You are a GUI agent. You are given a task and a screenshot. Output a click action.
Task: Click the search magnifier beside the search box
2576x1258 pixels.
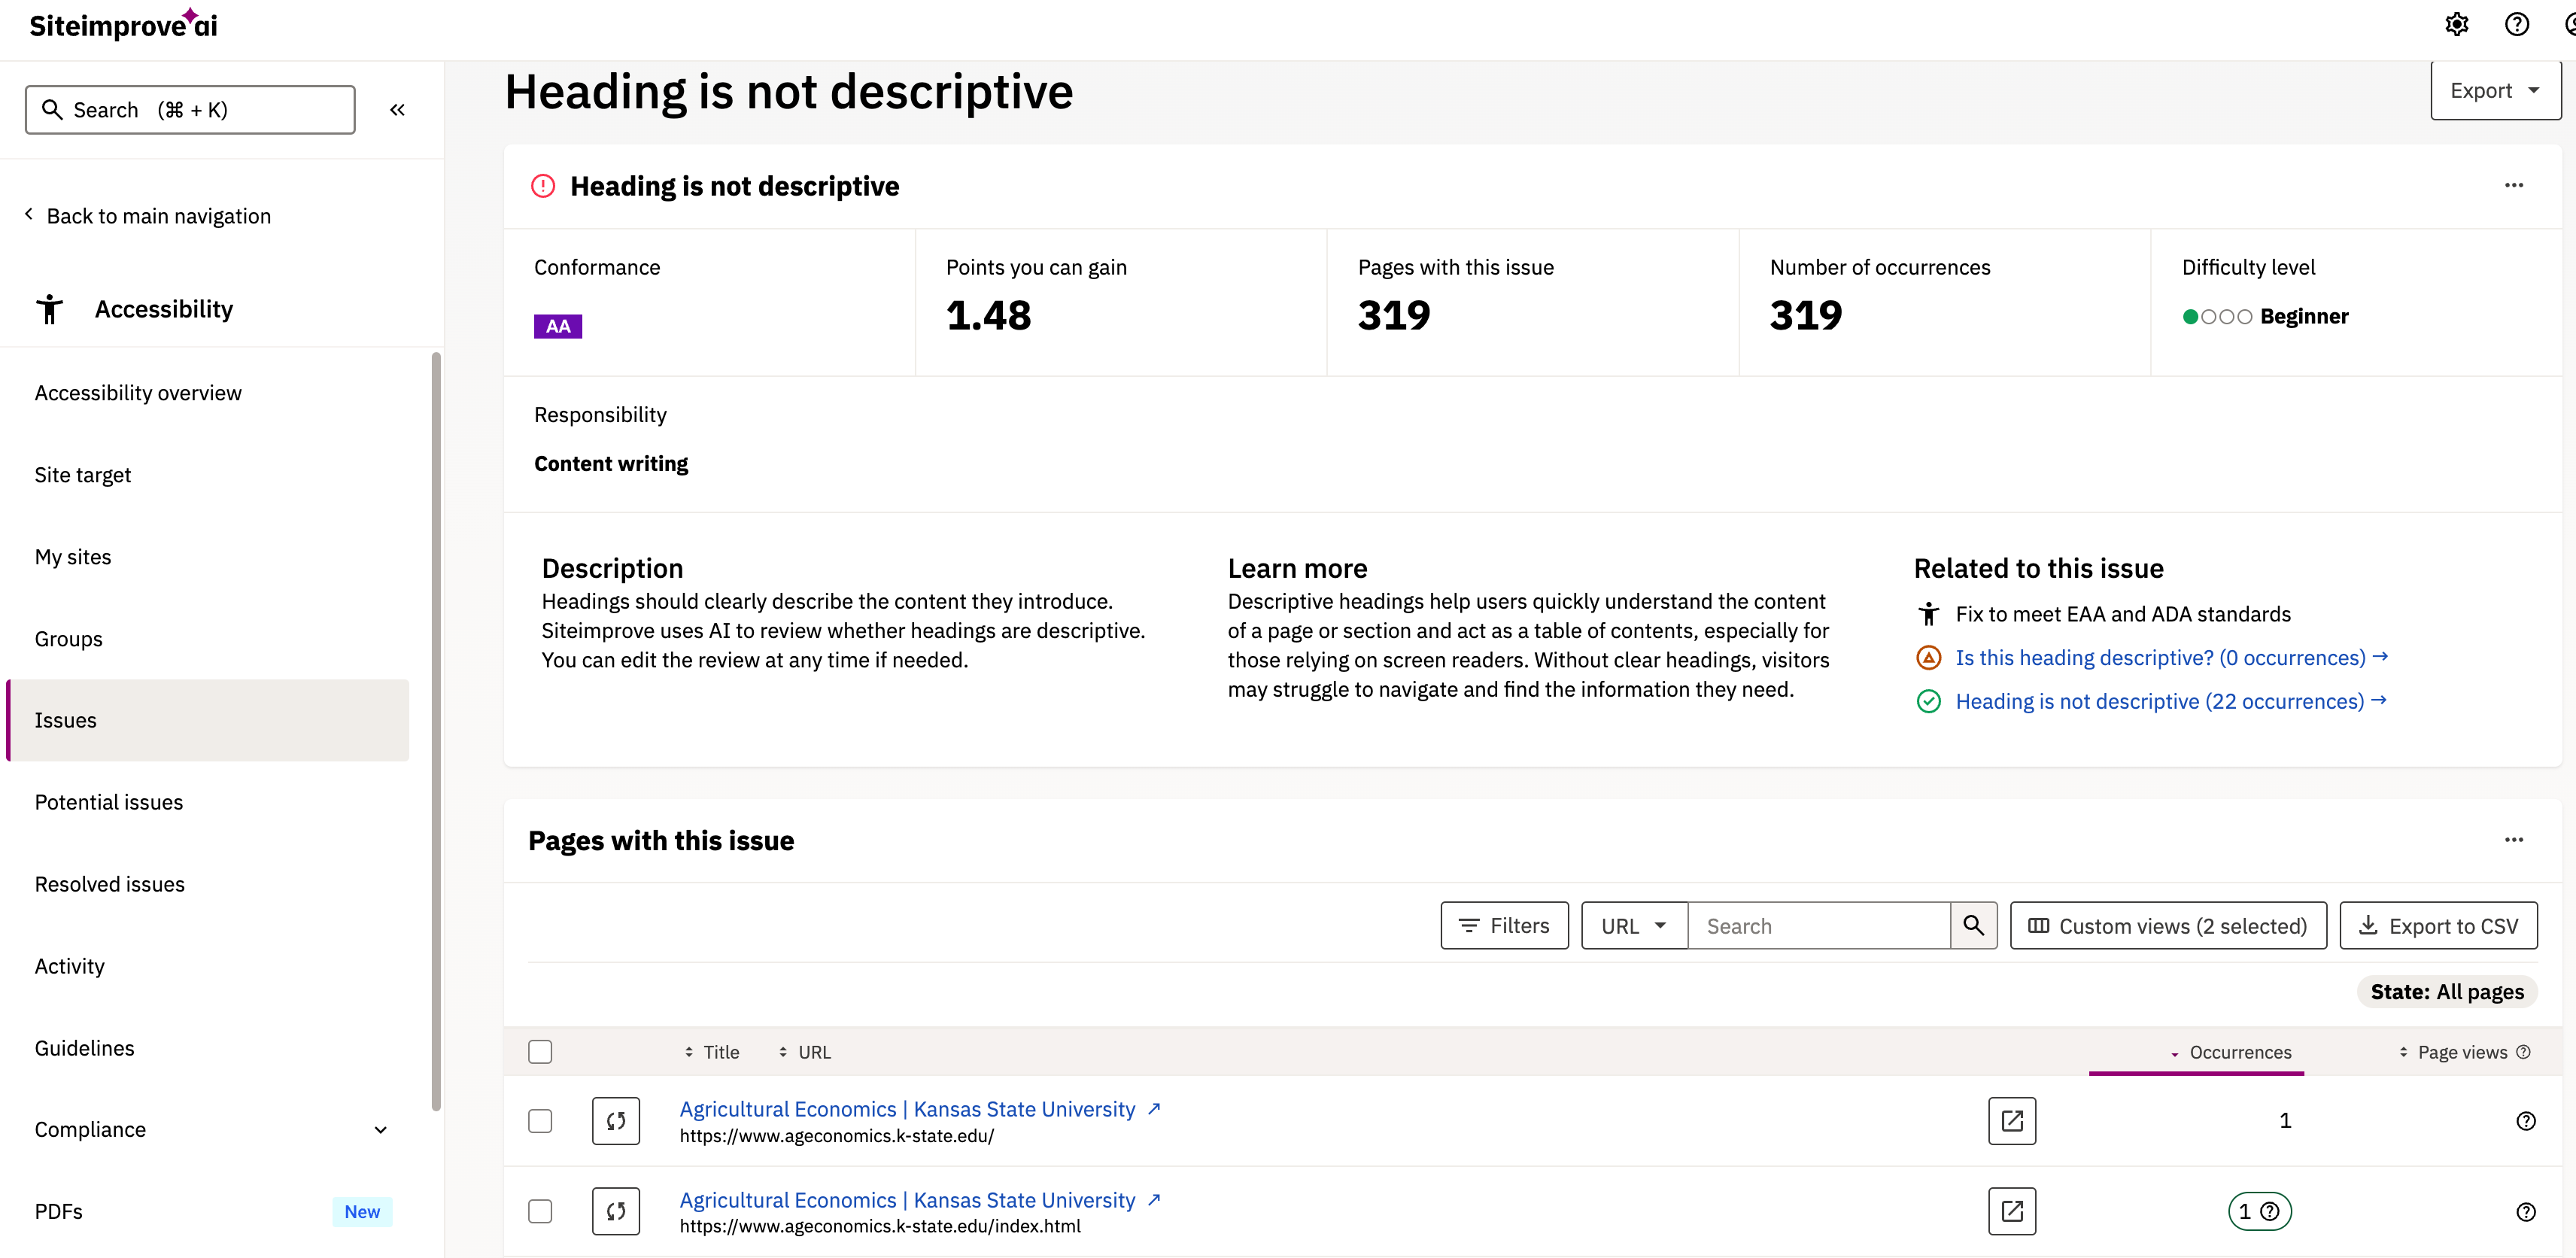1973,925
